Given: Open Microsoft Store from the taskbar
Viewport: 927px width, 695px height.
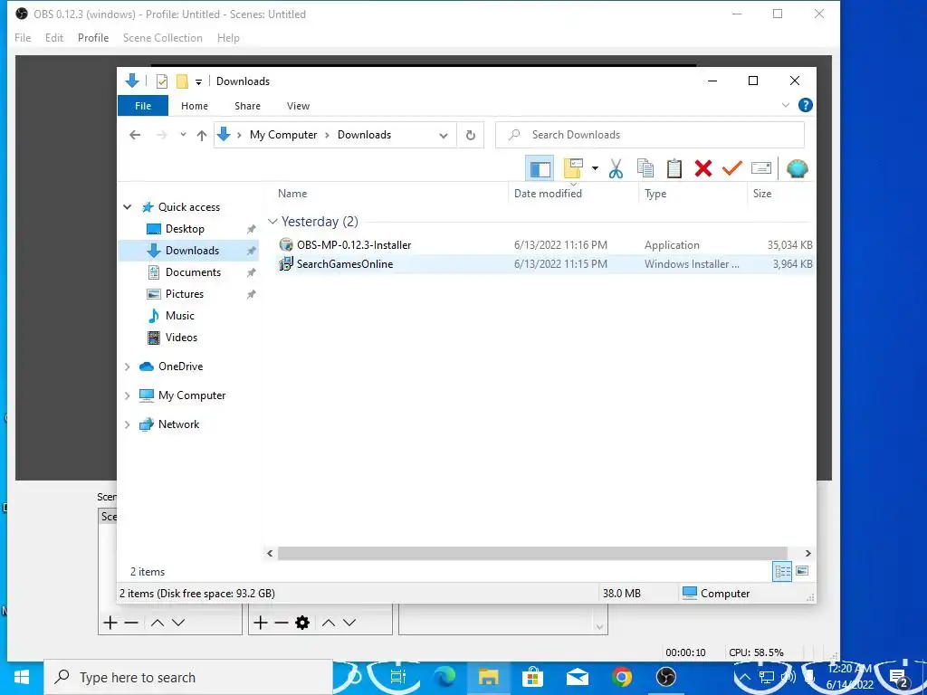Looking at the screenshot, I should 532,677.
